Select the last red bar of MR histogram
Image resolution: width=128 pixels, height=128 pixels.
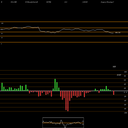pyautogui.click(x=114, y=93)
